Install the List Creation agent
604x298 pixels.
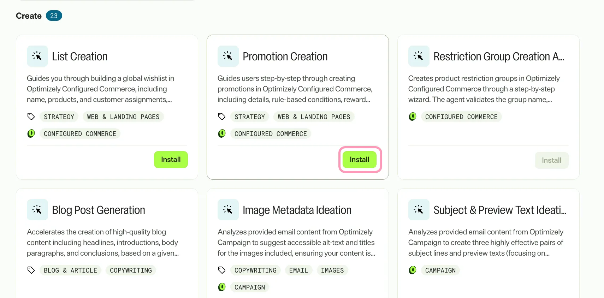point(171,160)
